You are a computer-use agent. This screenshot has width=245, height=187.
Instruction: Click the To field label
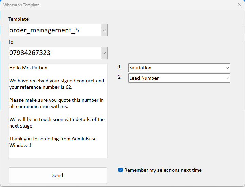11,42
